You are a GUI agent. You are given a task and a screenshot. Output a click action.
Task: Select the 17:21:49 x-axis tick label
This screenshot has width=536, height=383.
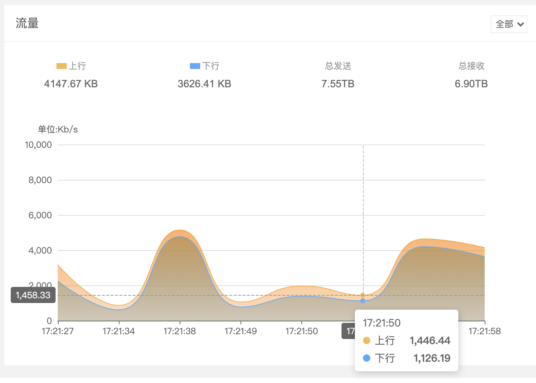click(241, 331)
